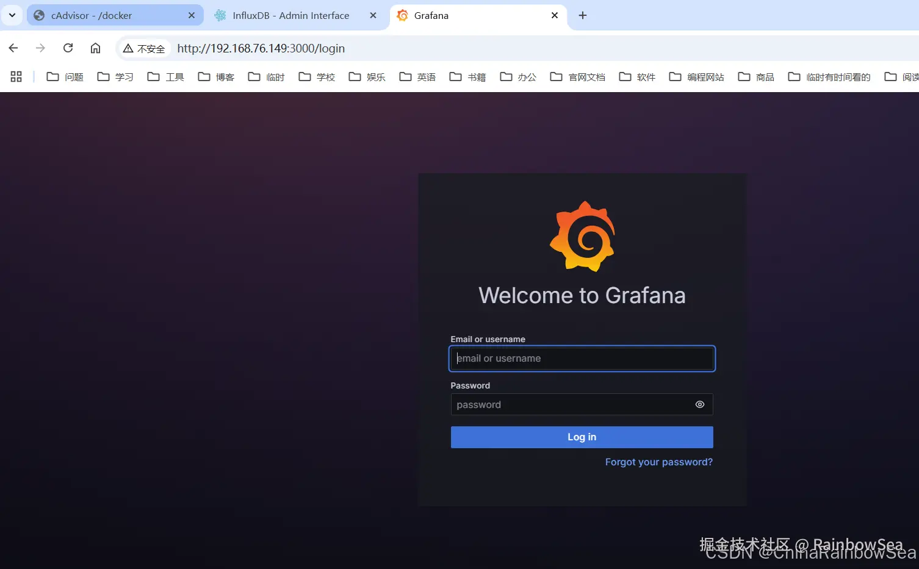Open the 官网文档 bookmark folder
Image resolution: width=919 pixels, height=569 pixels.
pos(578,77)
